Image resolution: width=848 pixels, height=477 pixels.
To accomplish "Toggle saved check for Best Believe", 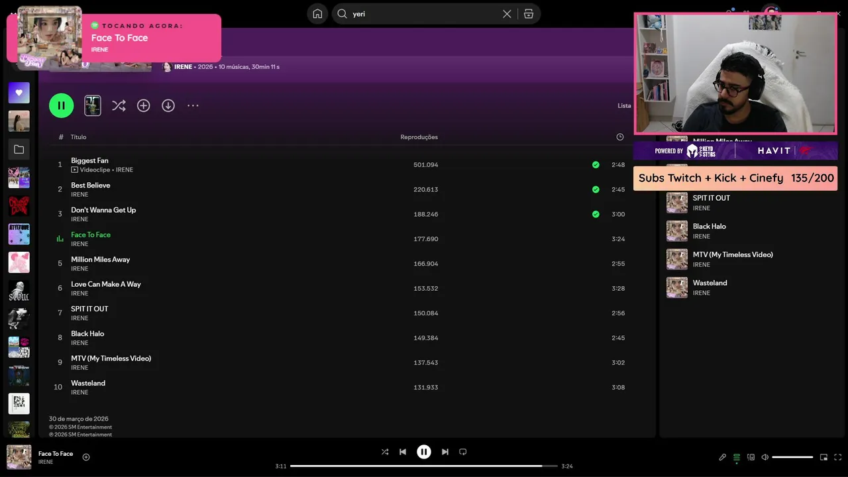I will [596, 189].
